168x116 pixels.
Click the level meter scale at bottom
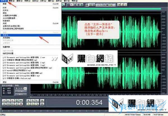point(55,111)
